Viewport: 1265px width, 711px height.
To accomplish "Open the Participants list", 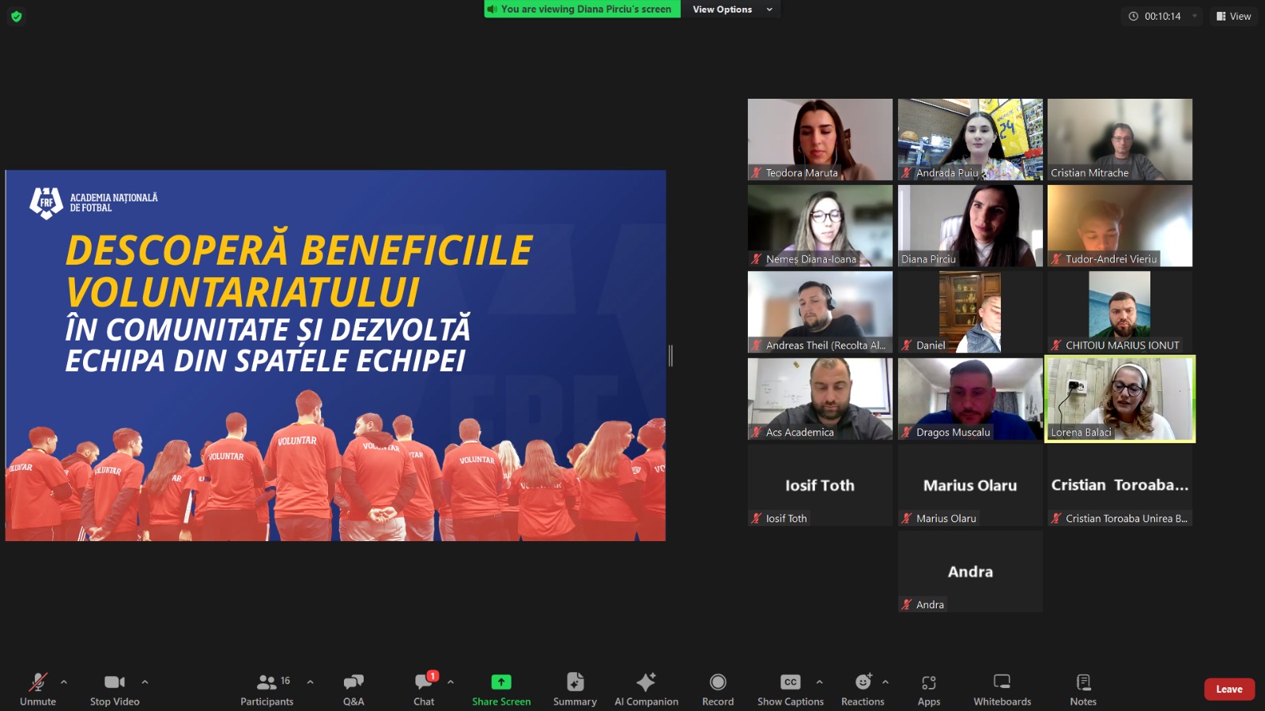I will pyautogui.click(x=267, y=688).
